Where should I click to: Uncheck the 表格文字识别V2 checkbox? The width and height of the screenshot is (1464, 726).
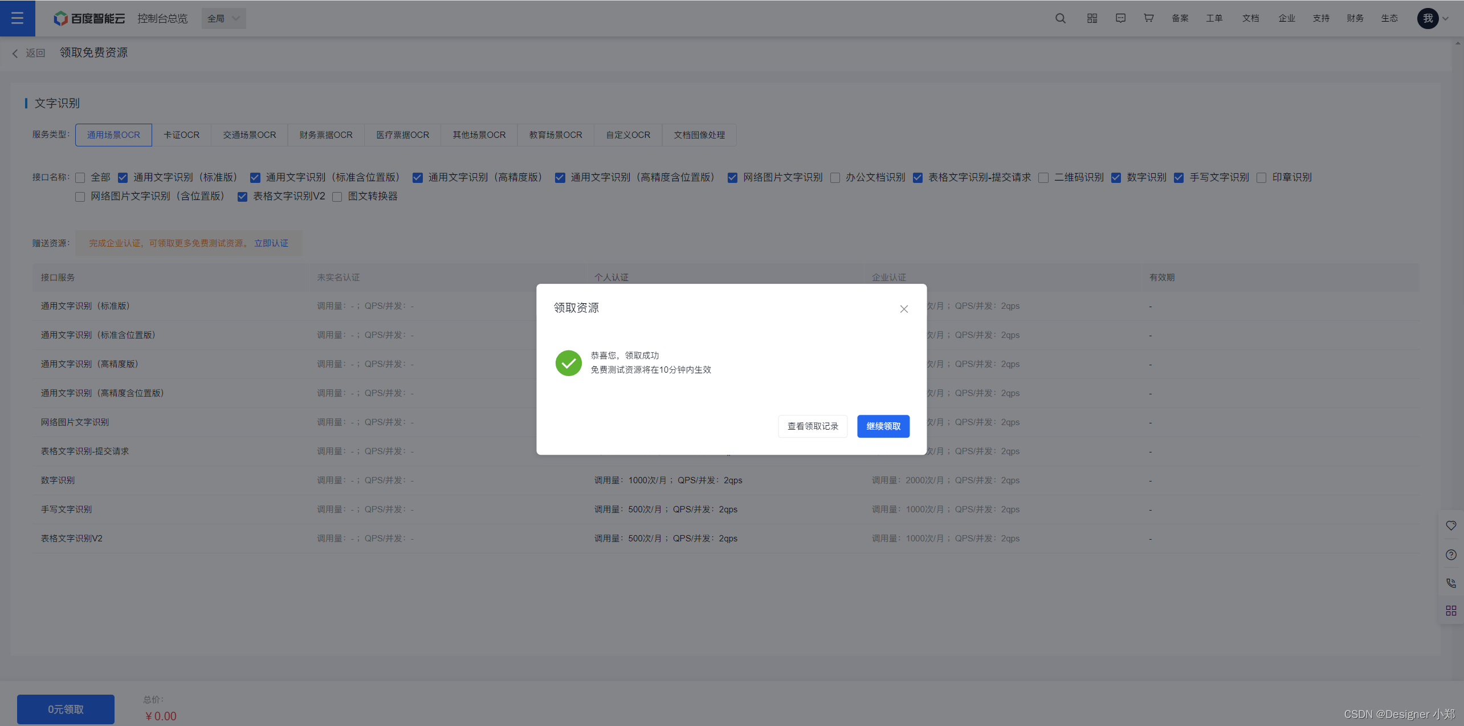click(242, 197)
